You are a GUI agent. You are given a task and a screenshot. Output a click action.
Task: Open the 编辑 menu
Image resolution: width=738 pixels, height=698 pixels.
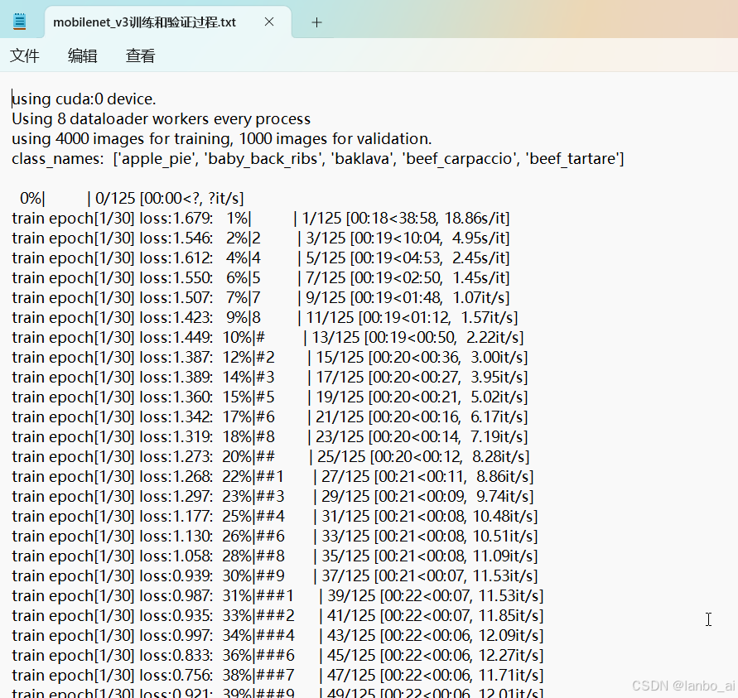[82, 55]
